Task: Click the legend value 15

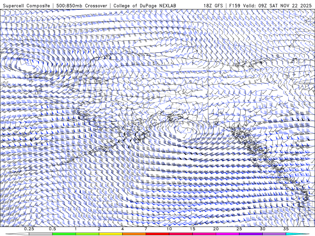Action: click(x=193, y=229)
